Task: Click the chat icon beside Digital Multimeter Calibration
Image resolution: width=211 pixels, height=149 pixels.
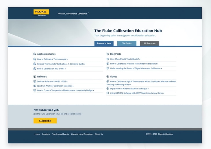Action: [108, 68]
